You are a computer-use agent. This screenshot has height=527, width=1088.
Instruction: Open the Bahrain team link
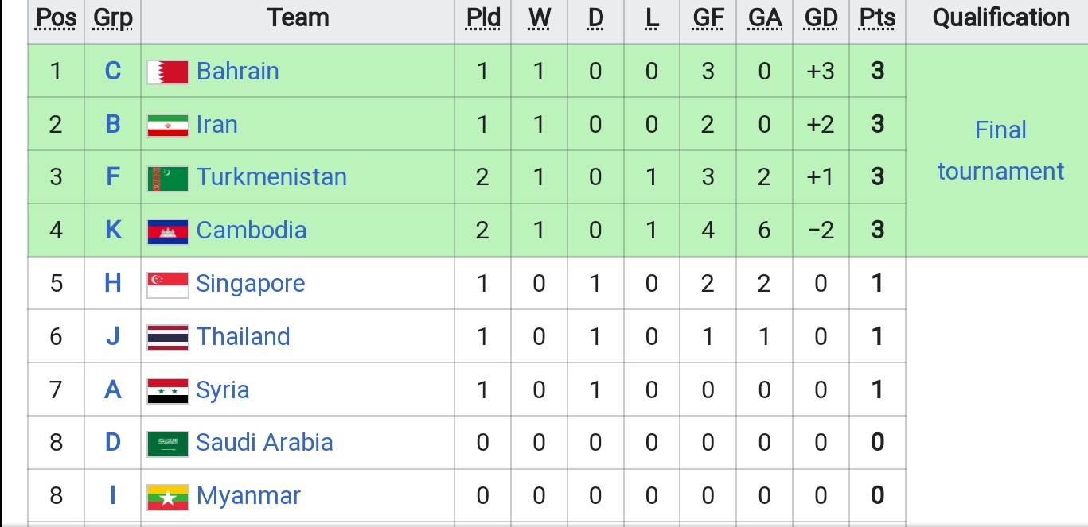[x=237, y=71]
